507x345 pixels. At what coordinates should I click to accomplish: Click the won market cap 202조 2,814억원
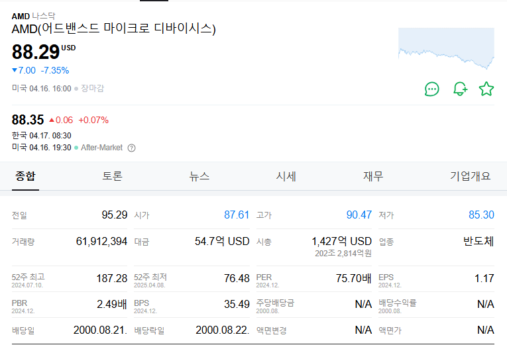[343, 254]
